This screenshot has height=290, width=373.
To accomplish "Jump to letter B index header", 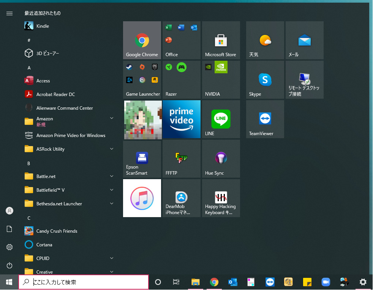I will coord(29,164).
